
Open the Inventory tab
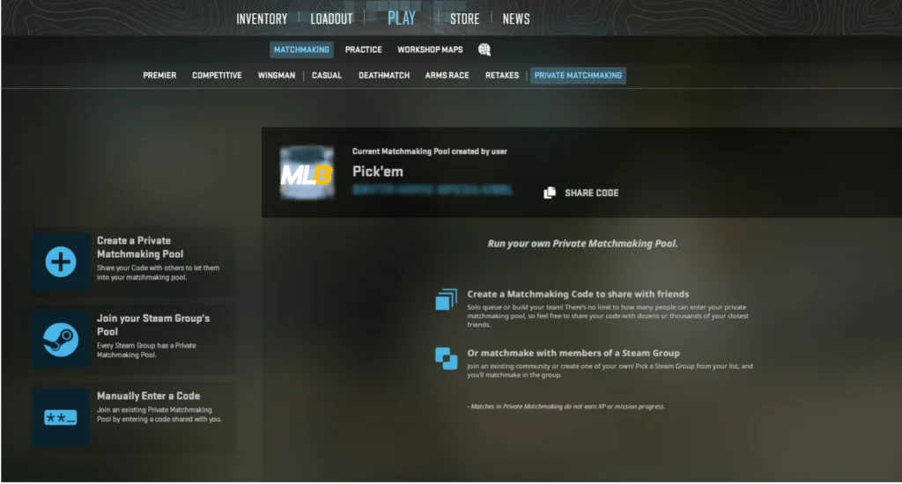(262, 19)
